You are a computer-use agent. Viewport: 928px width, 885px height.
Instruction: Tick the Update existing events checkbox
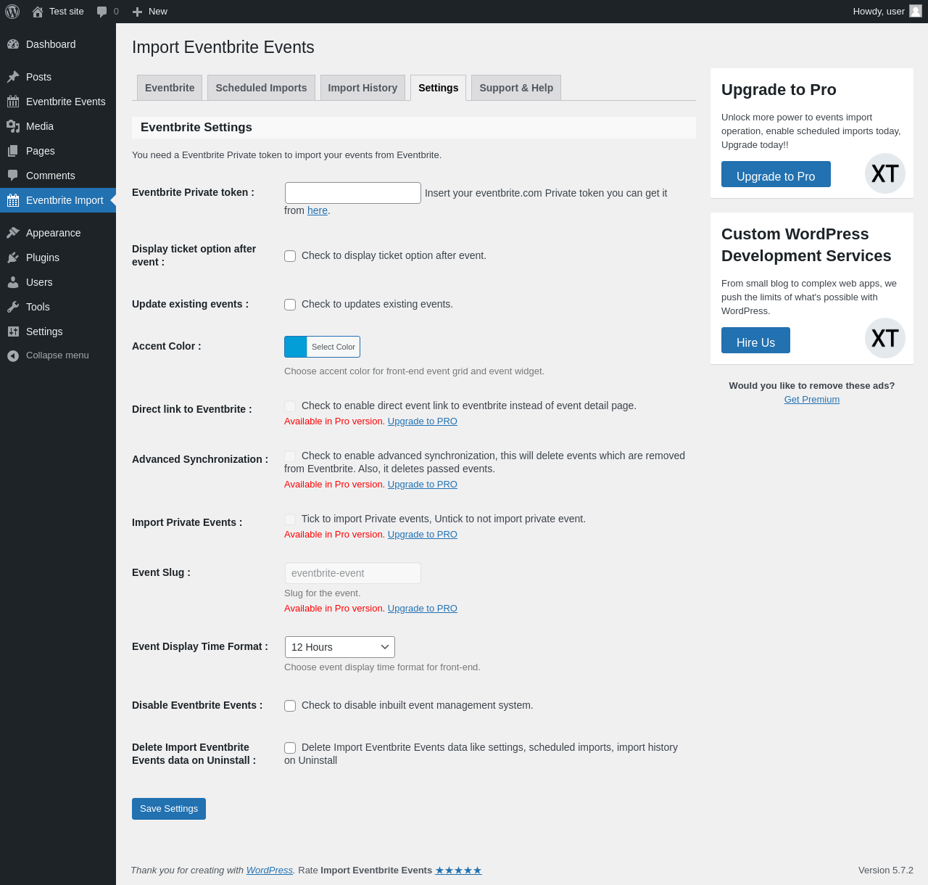pyautogui.click(x=290, y=305)
